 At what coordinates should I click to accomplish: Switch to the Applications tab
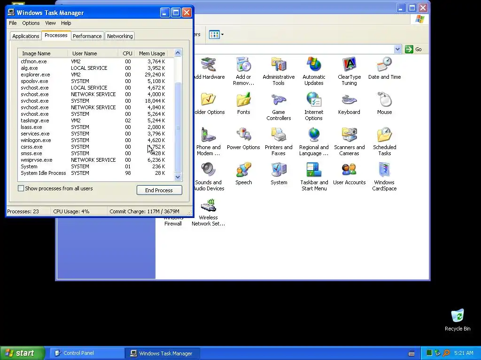[26, 36]
